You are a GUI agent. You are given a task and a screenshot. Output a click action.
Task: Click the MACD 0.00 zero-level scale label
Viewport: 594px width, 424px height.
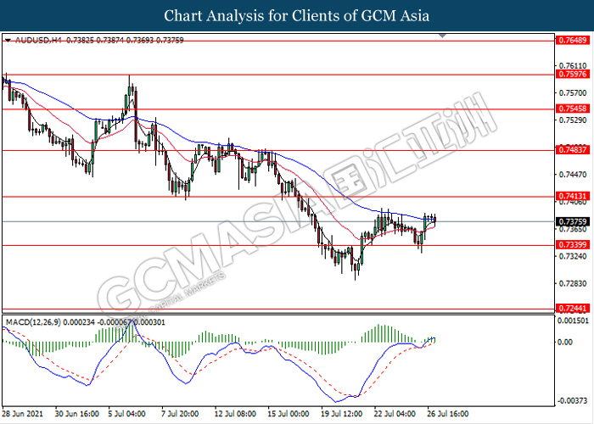(565, 343)
